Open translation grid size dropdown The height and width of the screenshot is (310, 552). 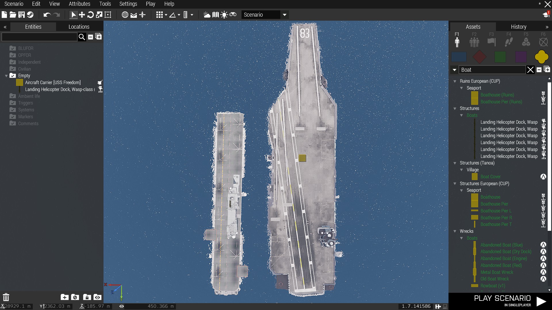click(166, 15)
